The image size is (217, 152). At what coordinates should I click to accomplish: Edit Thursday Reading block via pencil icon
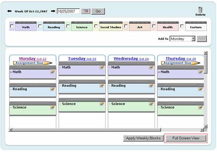pos(200,89)
